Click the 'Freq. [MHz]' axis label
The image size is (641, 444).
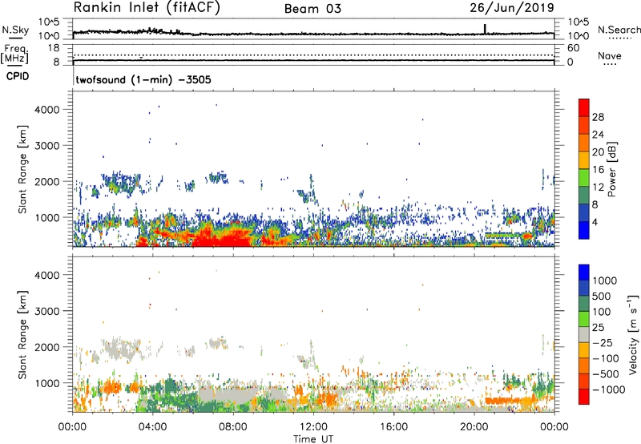point(14,54)
